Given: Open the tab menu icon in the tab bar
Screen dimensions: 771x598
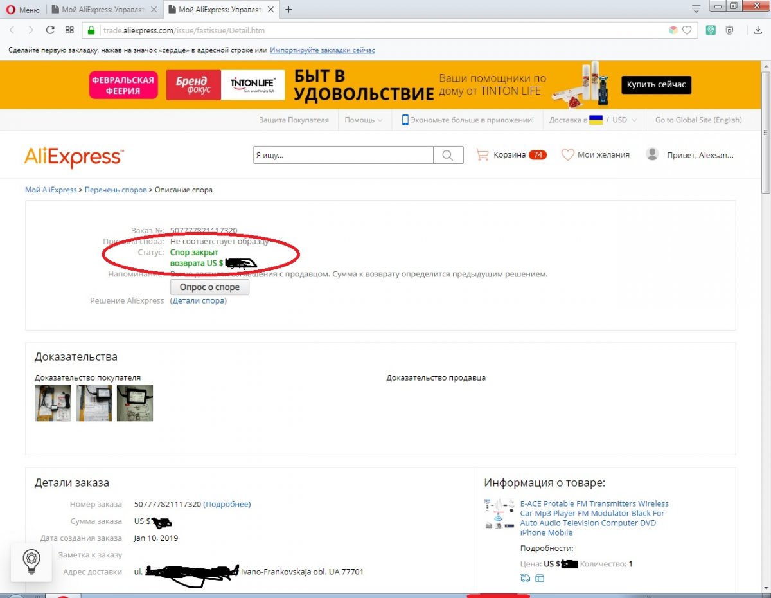Looking at the screenshot, I should tap(696, 9).
